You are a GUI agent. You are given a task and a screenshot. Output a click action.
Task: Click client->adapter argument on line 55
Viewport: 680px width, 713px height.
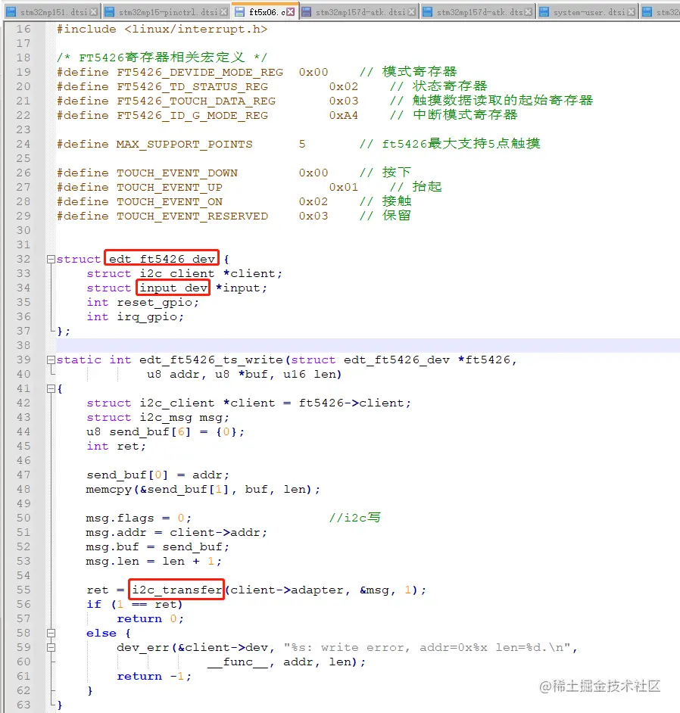point(286,590)
